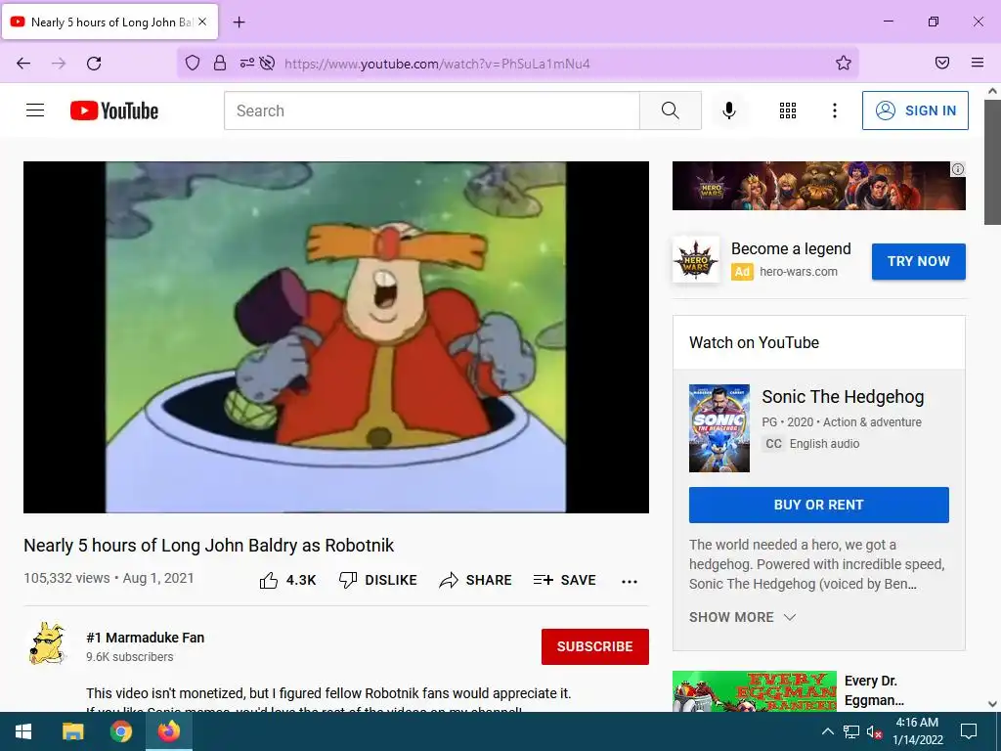Screen dimensions: 1001x751
Task: Click the browser address bar URL
Action: [x=437, y=64]
